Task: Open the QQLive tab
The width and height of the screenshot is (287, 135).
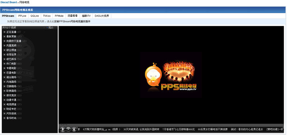Action: point(35,16)
